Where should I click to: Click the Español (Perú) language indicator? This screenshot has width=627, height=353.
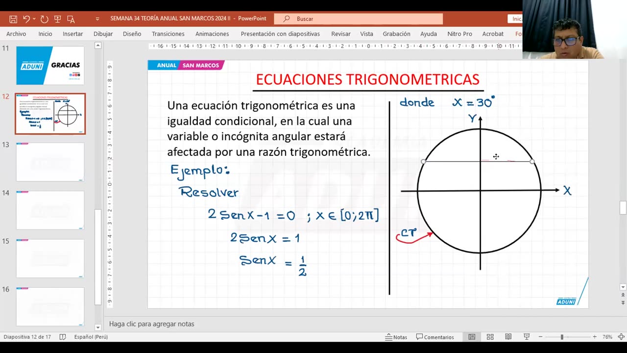click(x=91, y=337)
